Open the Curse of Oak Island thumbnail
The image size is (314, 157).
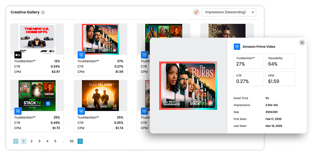click(x=100, y=95)
